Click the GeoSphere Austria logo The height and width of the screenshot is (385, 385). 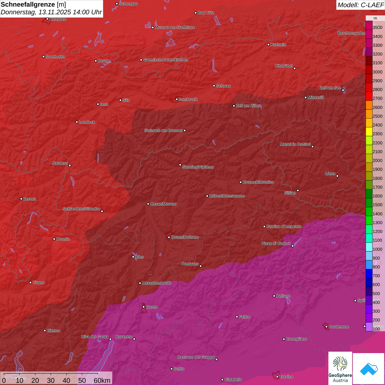coord(340,368)
